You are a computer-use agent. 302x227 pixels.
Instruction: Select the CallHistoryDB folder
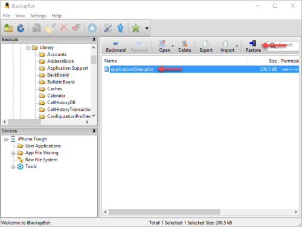61,102
